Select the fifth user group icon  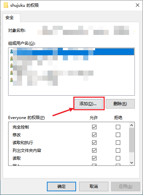click(x=12, y=80)
